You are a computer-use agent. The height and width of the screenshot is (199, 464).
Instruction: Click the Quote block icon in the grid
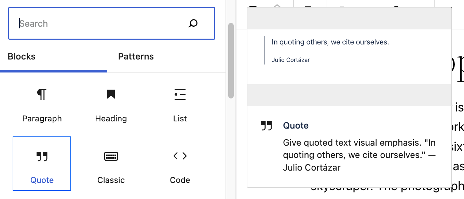coord(42,157)
